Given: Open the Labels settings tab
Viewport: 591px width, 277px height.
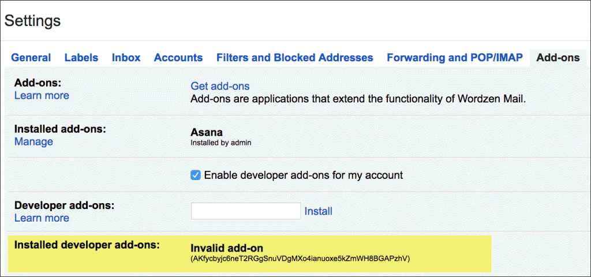Looking at the screenshot, I should click(81, 58).
